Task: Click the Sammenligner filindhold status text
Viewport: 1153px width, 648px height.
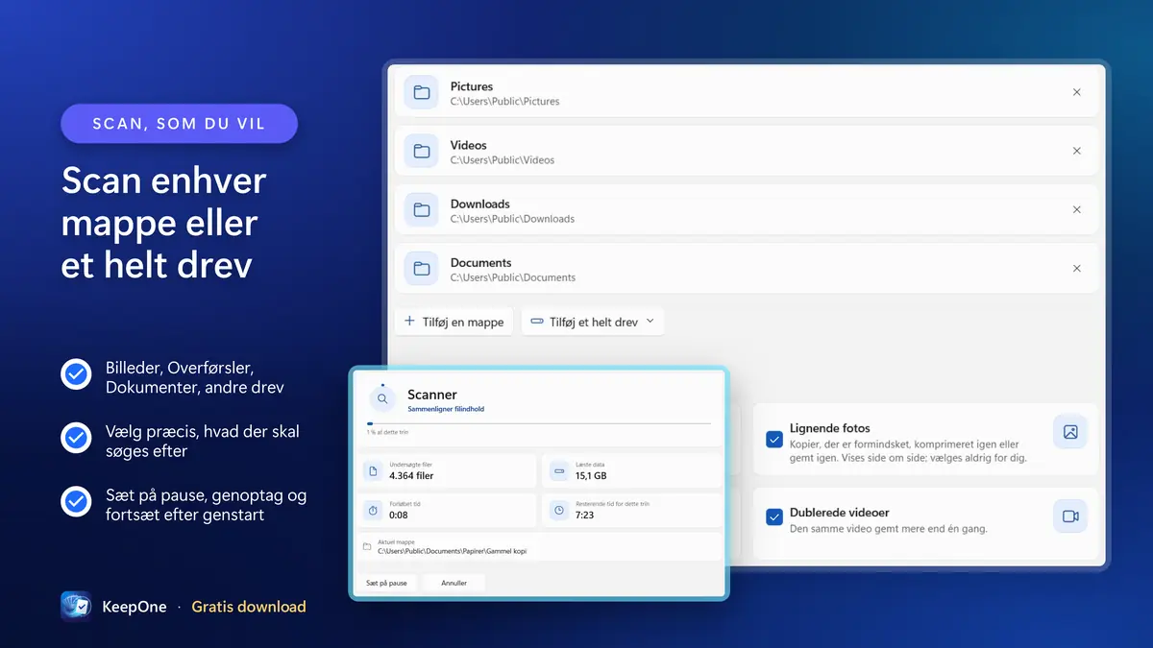Action: pos(446,409)
